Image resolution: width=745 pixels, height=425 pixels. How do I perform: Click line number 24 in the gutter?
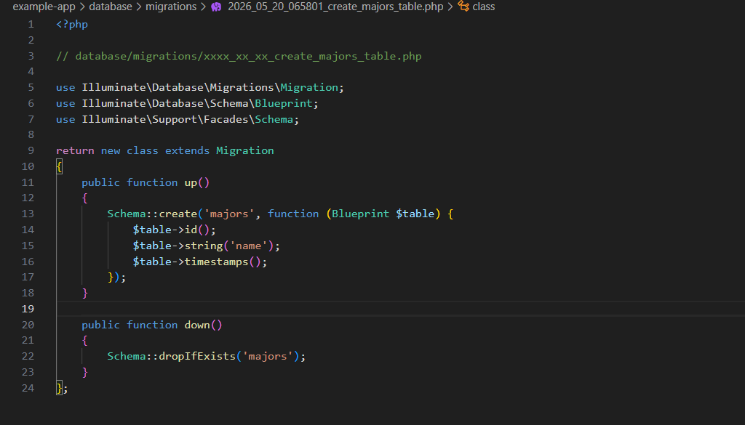28,388
